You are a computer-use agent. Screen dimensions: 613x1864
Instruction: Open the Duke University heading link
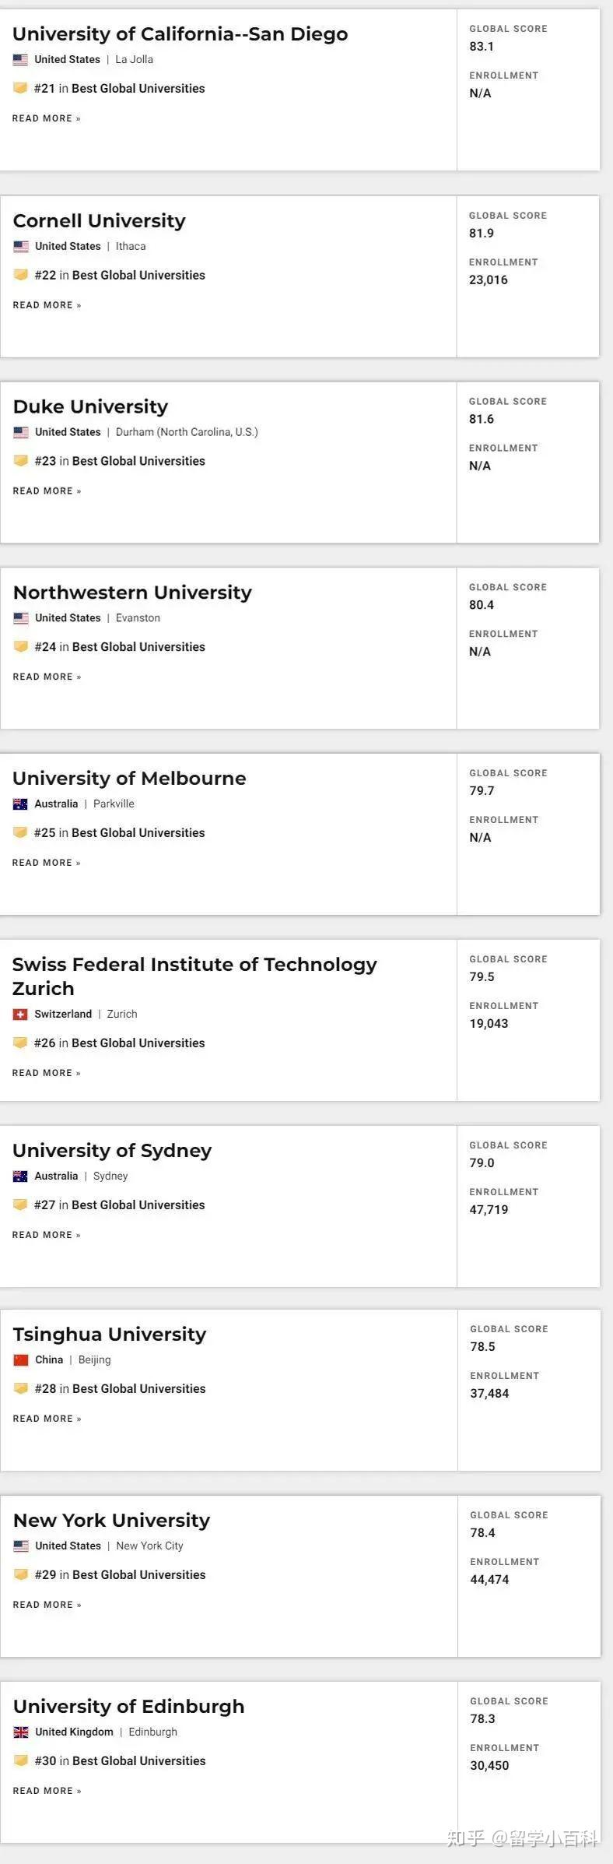91,407
